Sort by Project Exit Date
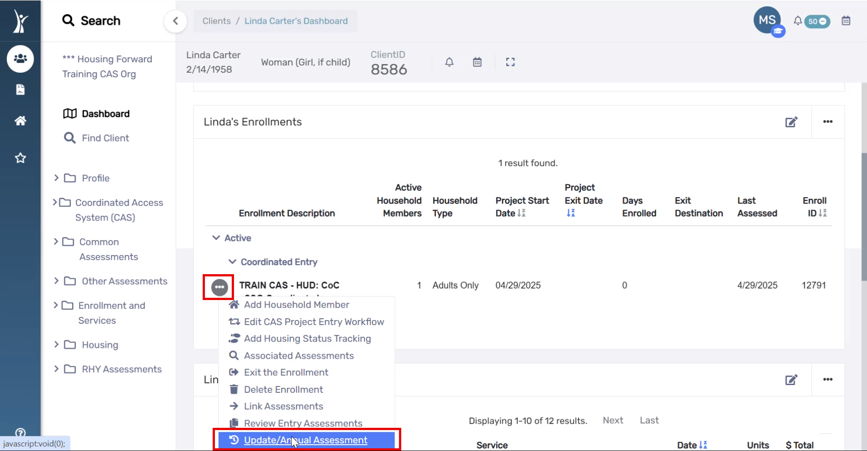Viewport: 867px width, 451px height. (571, 213)
